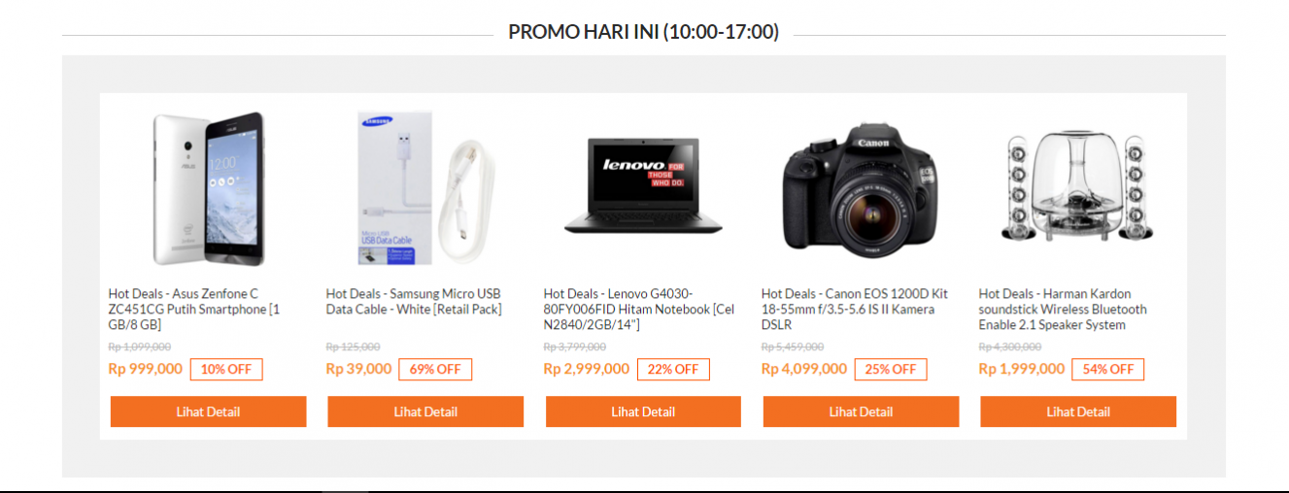This screenshot has width=1289, height=493.
Task: Click Lihat Detail under Canon EOS 1200D
Action: pyautogui.click(x=861, y=411)
